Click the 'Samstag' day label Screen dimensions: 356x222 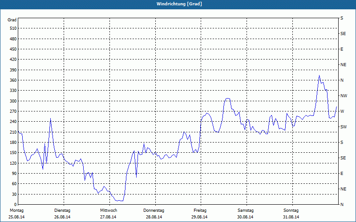246,210
